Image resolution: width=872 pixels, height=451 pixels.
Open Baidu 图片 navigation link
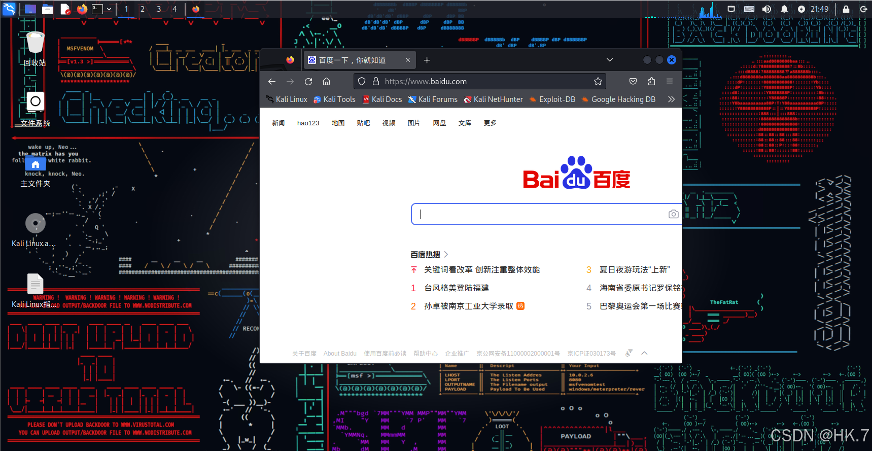click(x=414, y=123)
